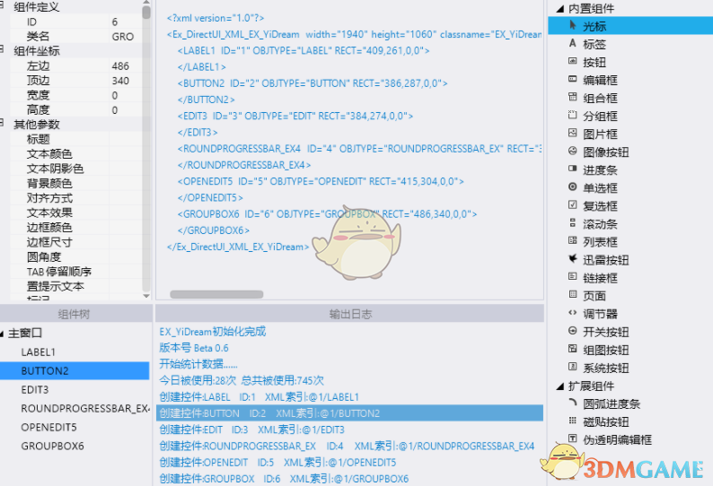713x486 pixels.
Task: Edit the 左边 value 486
Action: click(x=125, y=65)
